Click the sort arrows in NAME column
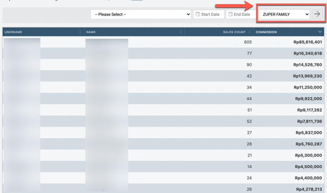327x193 pixels. tap(181, 32)
